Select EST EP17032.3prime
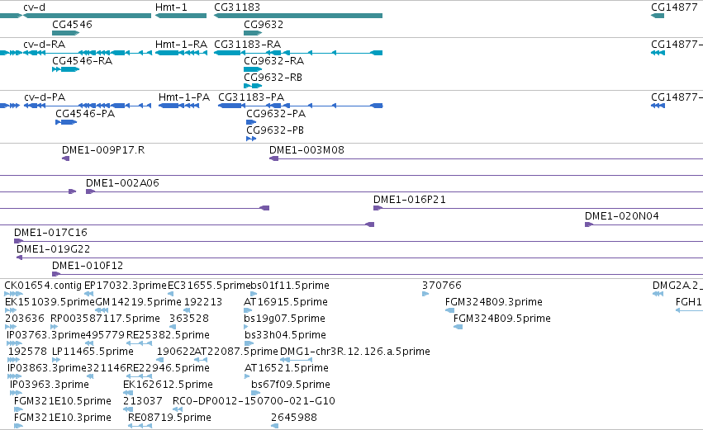 [x=88, y=295]
